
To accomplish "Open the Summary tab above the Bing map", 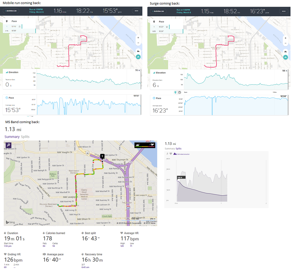I will coord(12,137).
